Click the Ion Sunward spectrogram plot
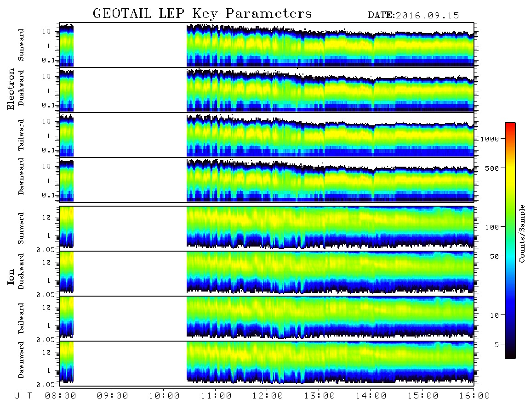The image size is (525, 404). (x=267, y=229)
